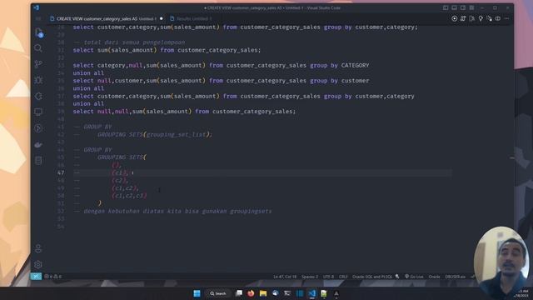Click the taskbar Search box

[x=218, y=293]
